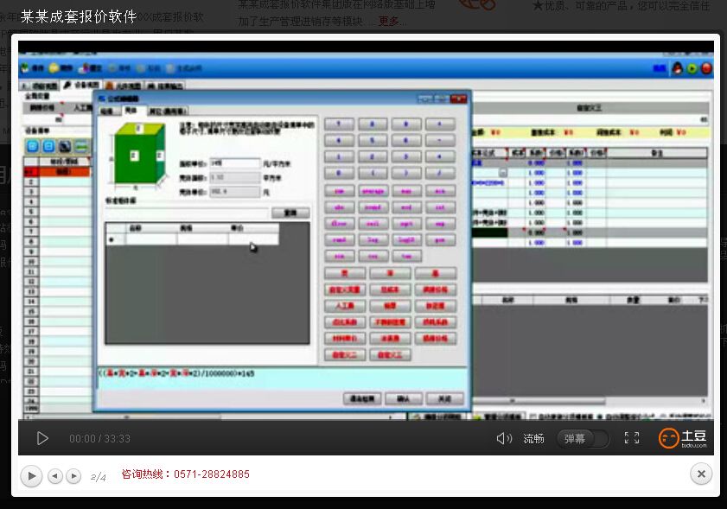The width and height of the screenshot is (727, 509).
Task: Start slideshow with round play button
Action: click(x=31, y=475)
